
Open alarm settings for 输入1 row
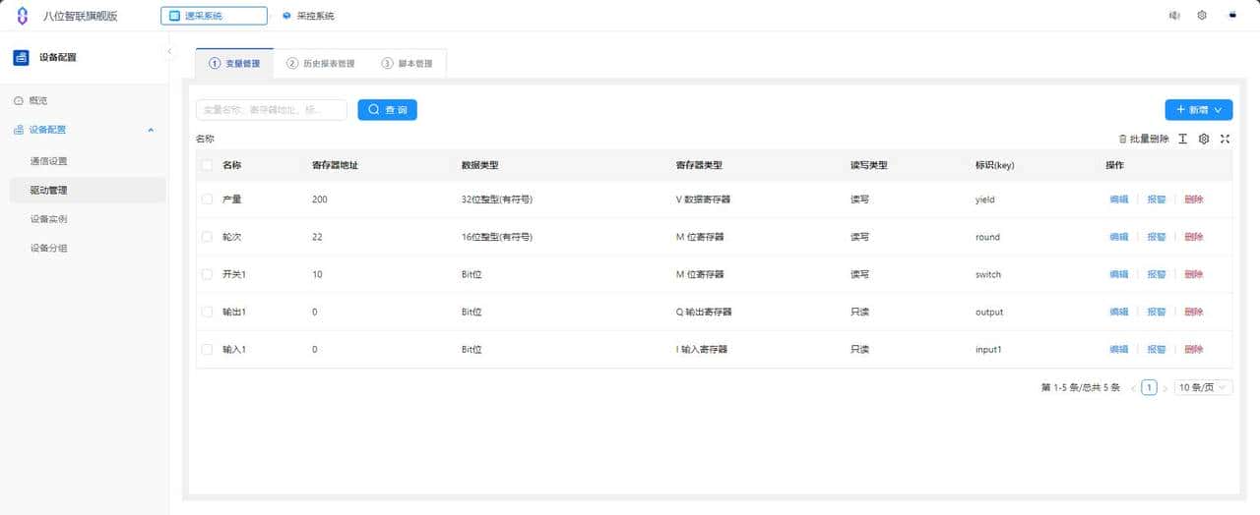click(x=1157, y=349)
